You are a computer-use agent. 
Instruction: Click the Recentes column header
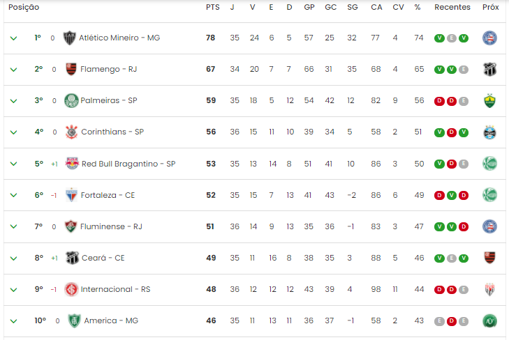[452, 7]
